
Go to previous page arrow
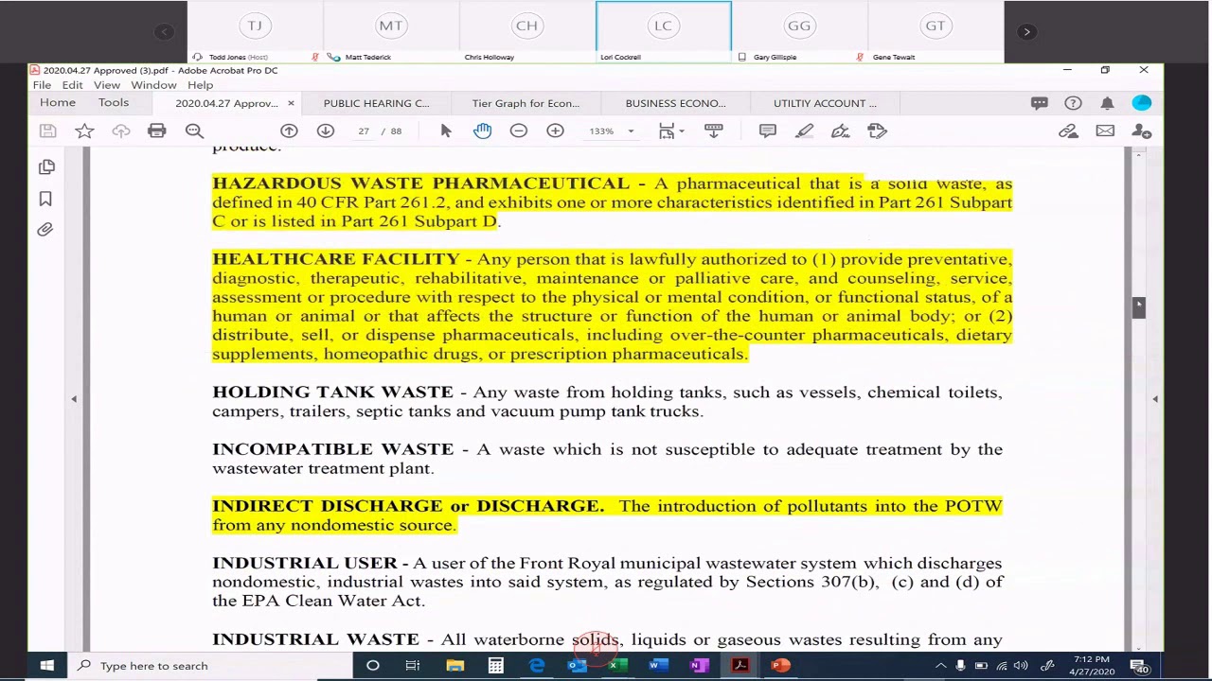pyautogui.click(x=289, y=131)
